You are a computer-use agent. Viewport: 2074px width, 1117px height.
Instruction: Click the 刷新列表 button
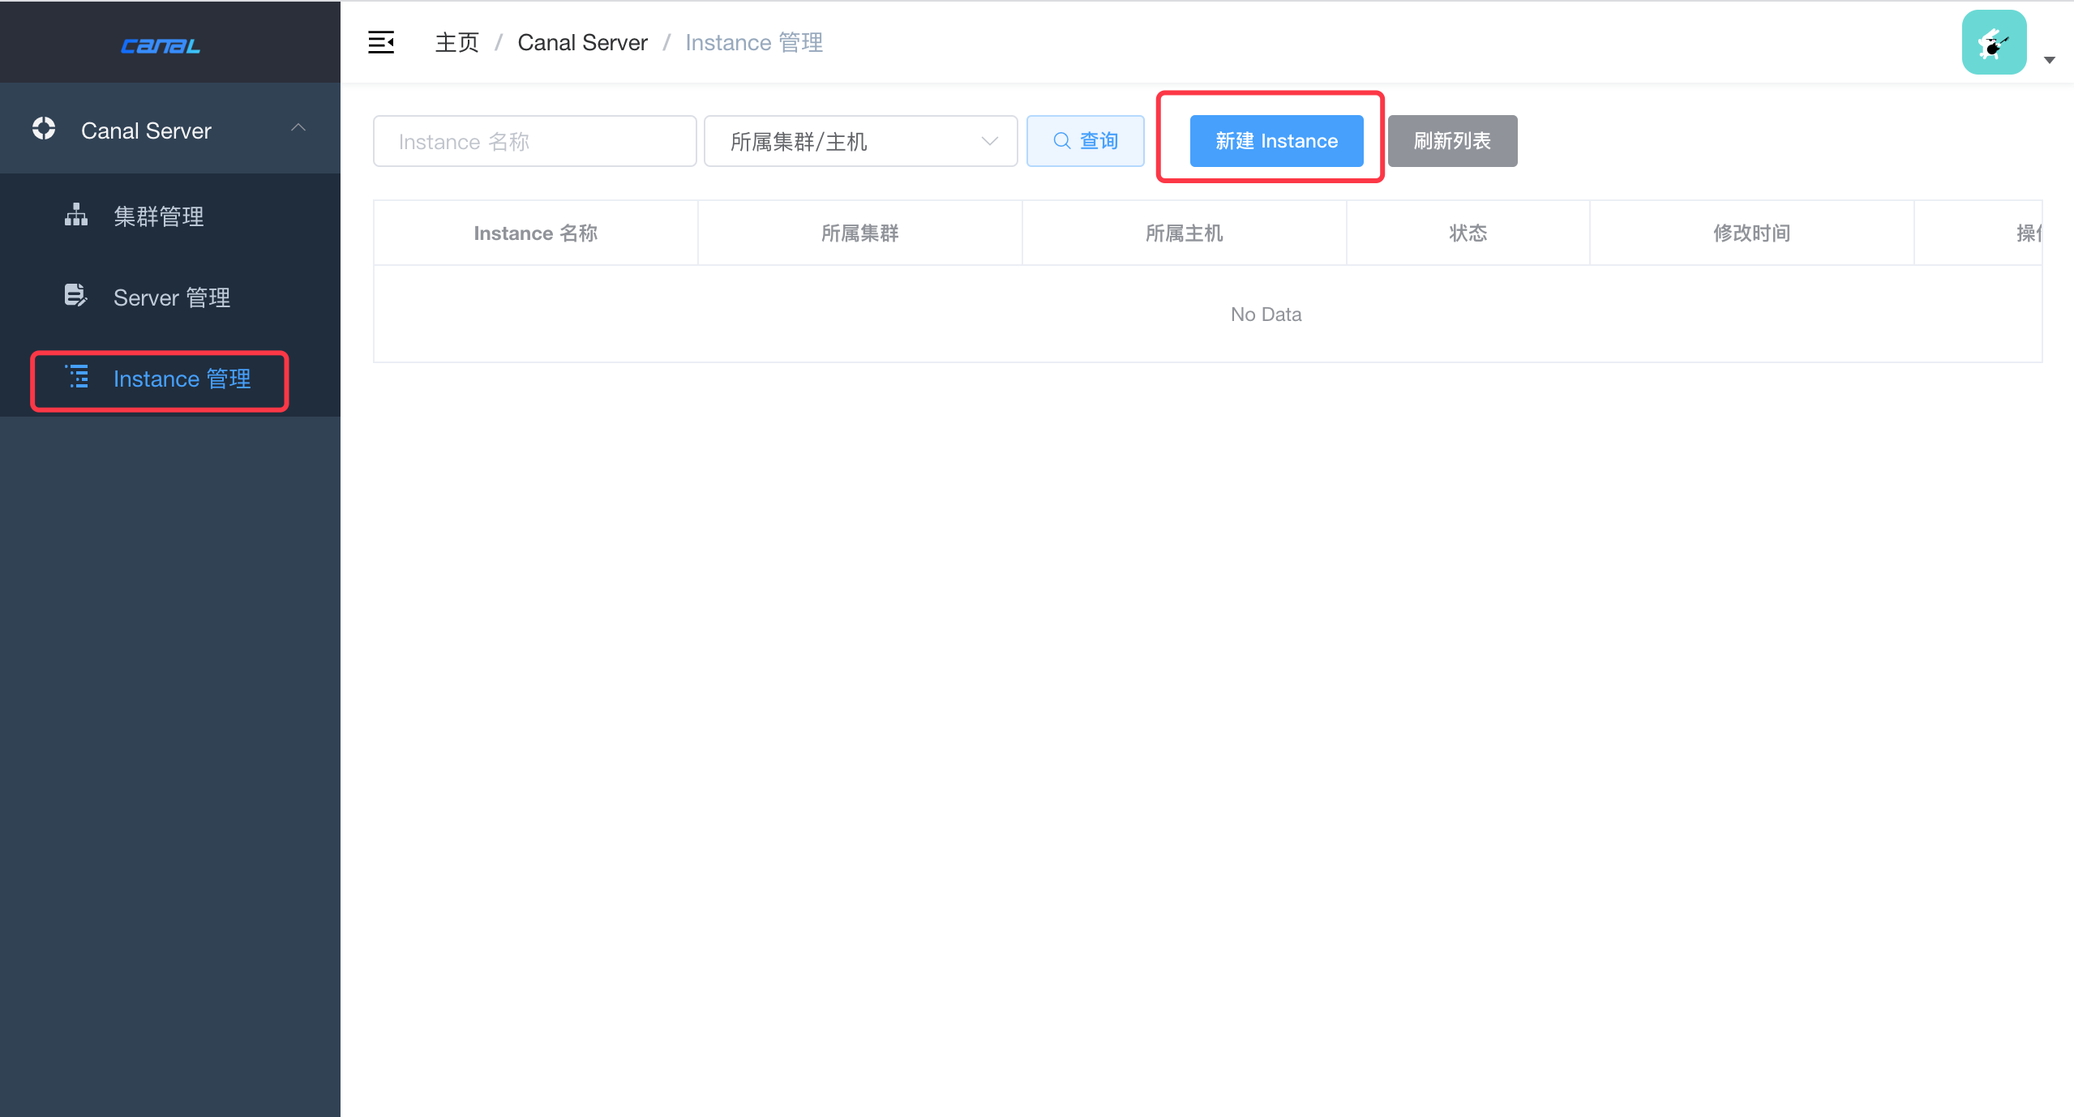[1452, 141]
